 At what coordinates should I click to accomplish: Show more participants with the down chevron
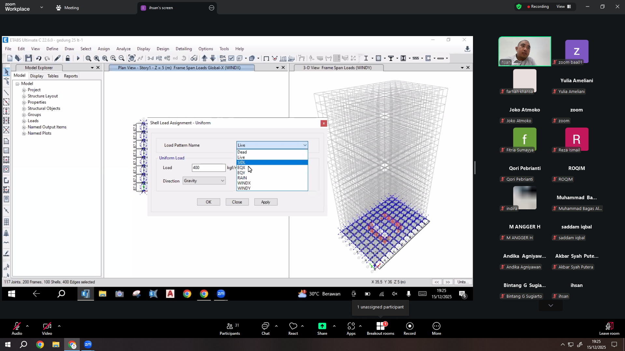[x=551, y=305]
